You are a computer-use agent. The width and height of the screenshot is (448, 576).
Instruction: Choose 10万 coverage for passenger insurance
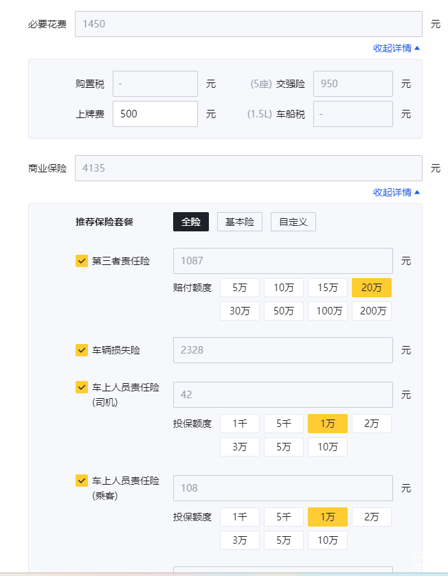pyautogui.click(x=328, y=540)
